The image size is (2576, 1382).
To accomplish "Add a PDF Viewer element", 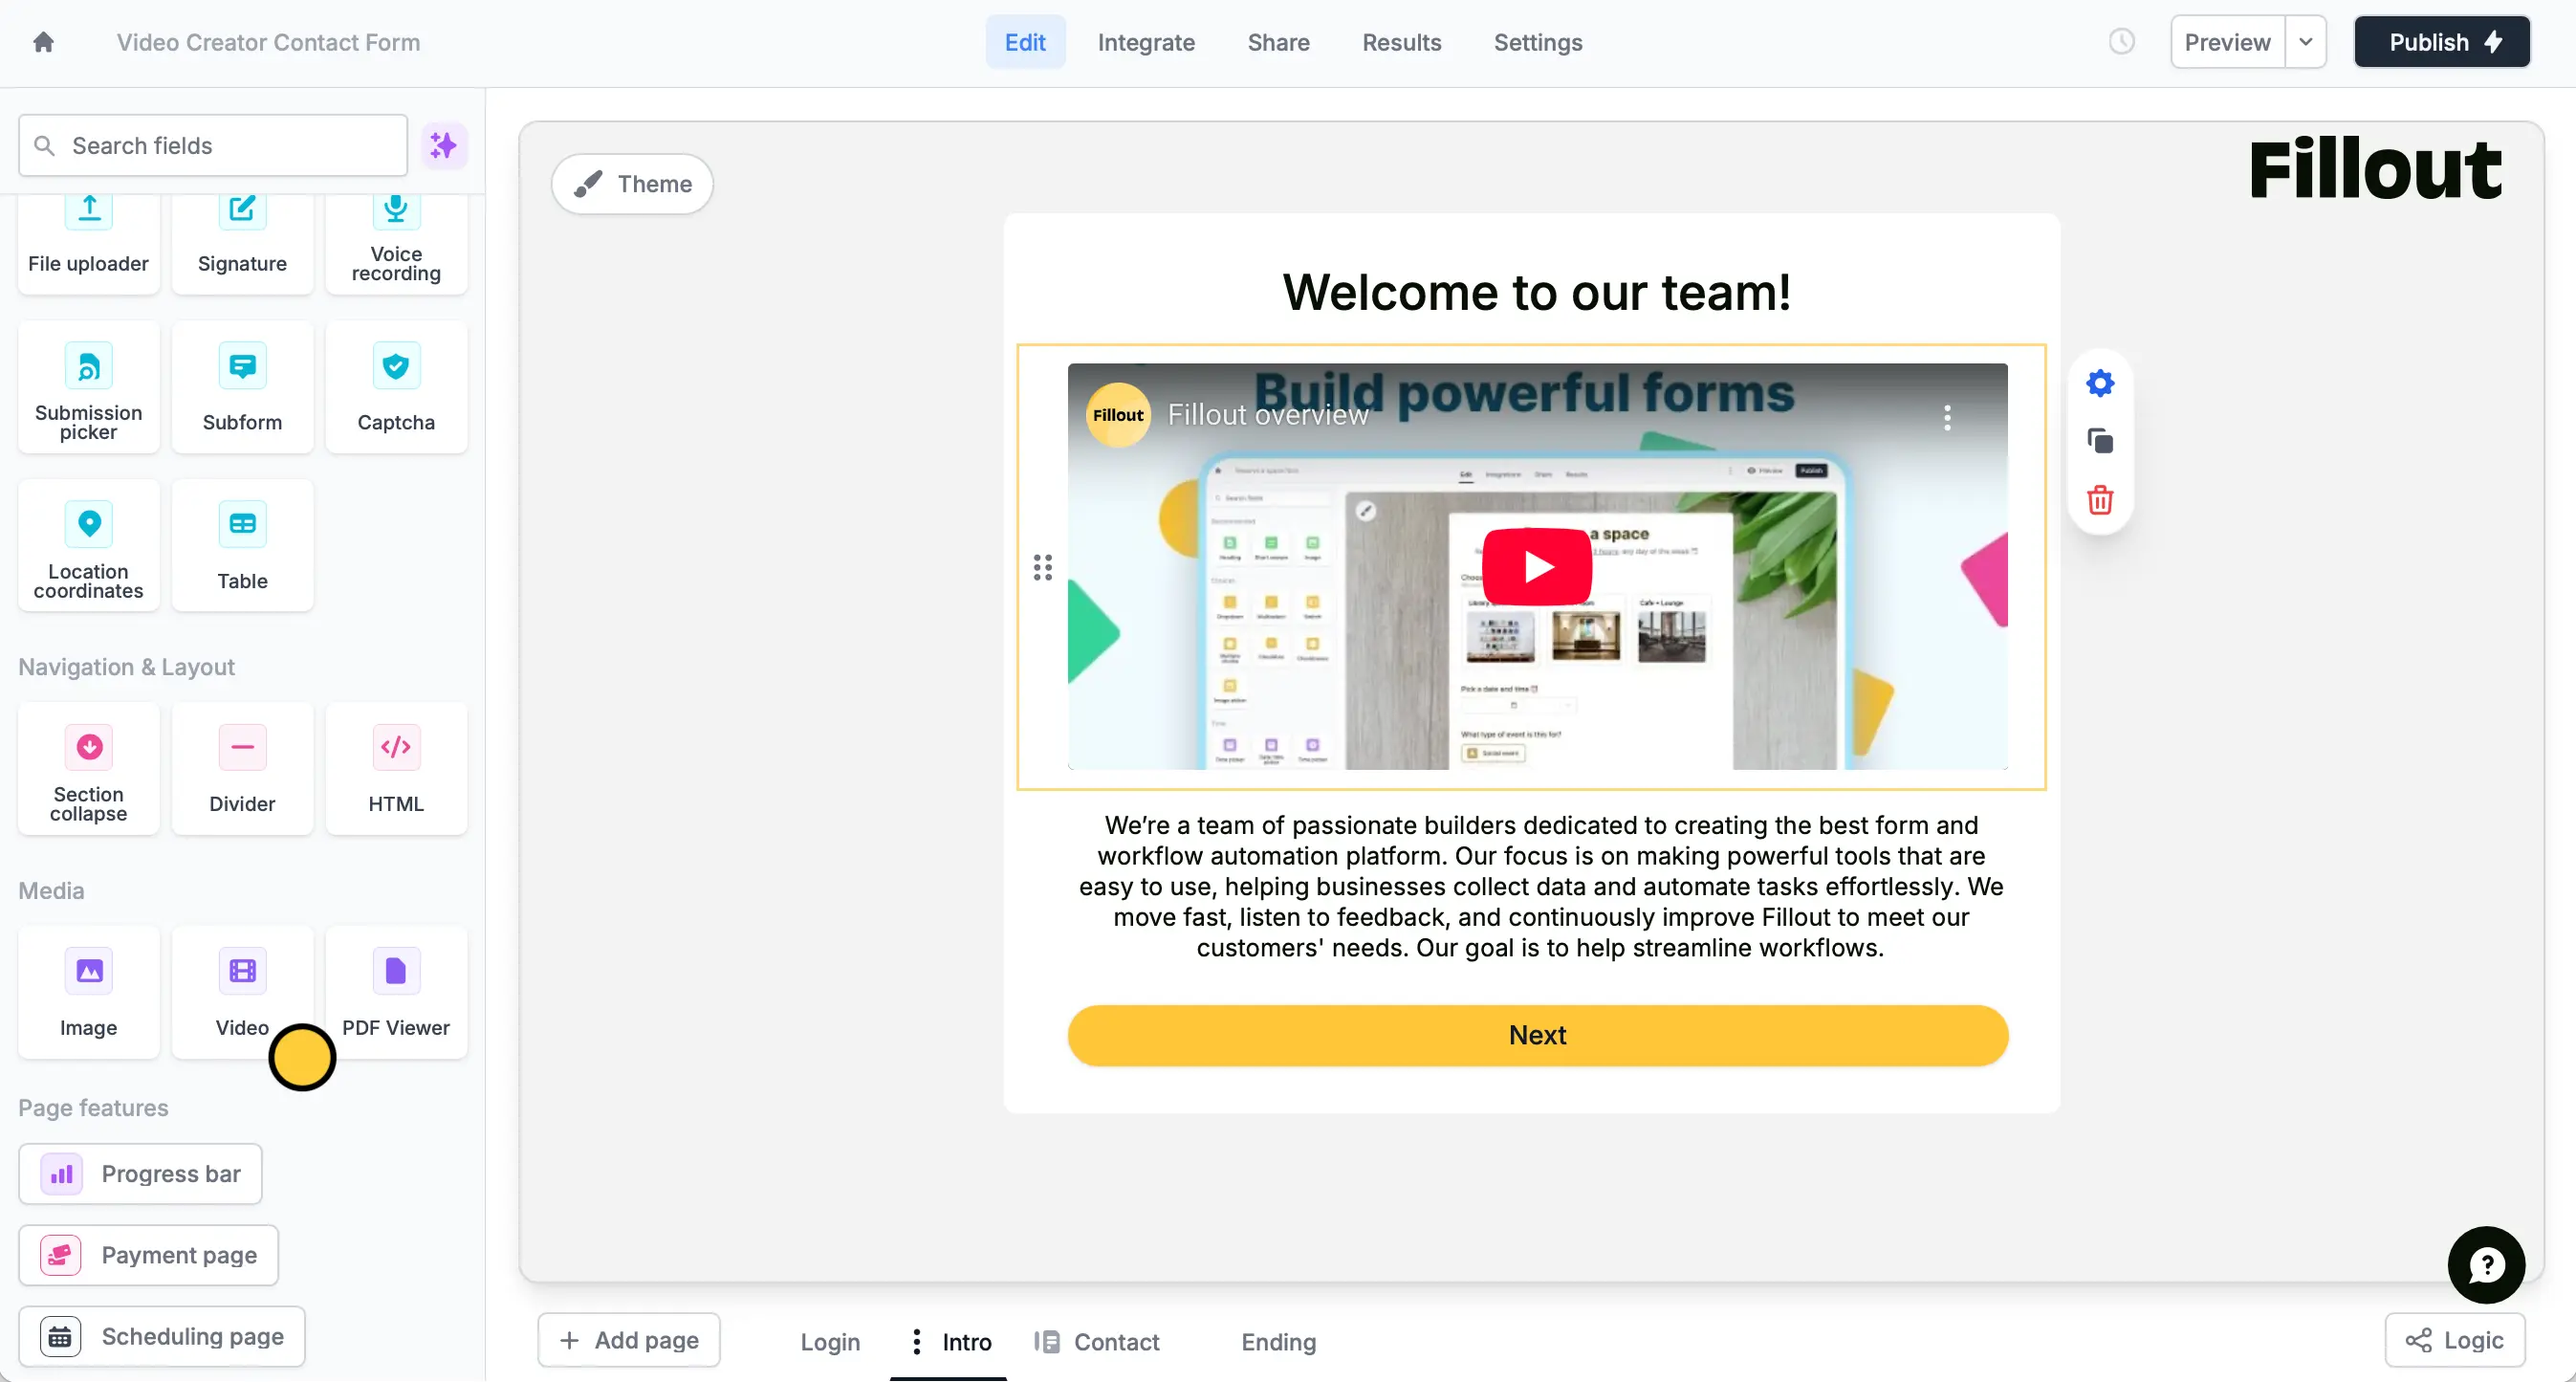I will click(x=396, y=992).
